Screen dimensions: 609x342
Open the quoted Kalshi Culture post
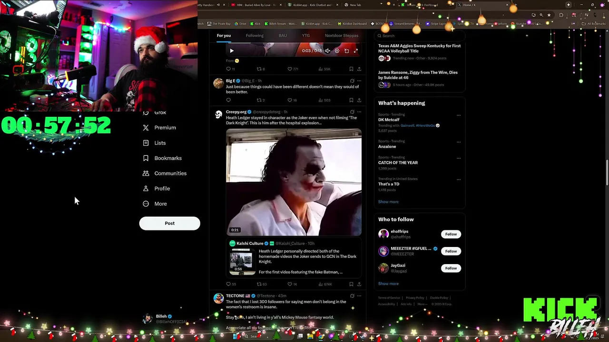click(x=294, y=258)
